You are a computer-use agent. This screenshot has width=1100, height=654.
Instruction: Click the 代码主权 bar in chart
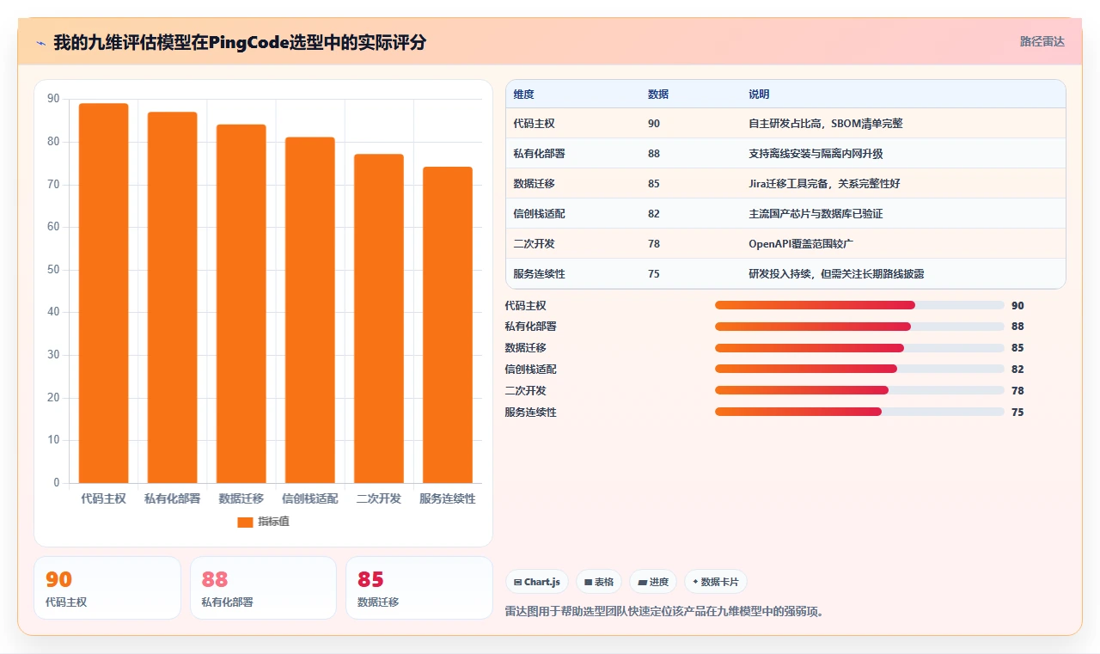(104, 293)
